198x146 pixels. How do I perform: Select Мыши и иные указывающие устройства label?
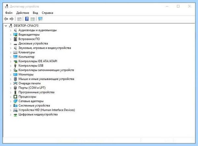coord(46,79)
